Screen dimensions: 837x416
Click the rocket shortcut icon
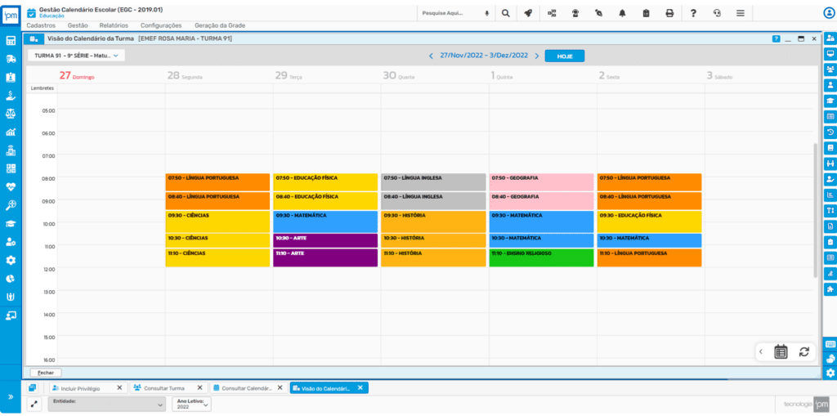[528, 13]
